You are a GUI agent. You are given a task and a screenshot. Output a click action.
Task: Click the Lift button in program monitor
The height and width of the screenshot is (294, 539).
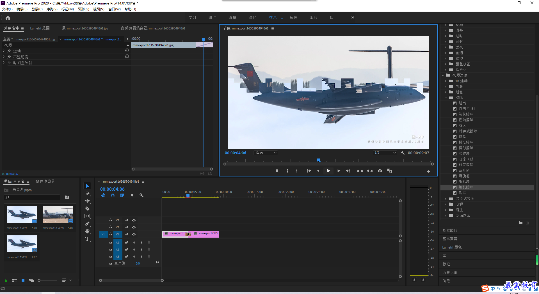click(x=360, y=171)
